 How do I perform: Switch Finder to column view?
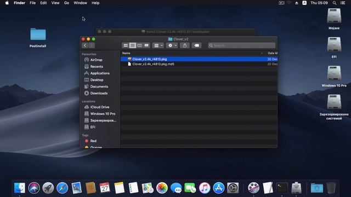click(139, 45)
